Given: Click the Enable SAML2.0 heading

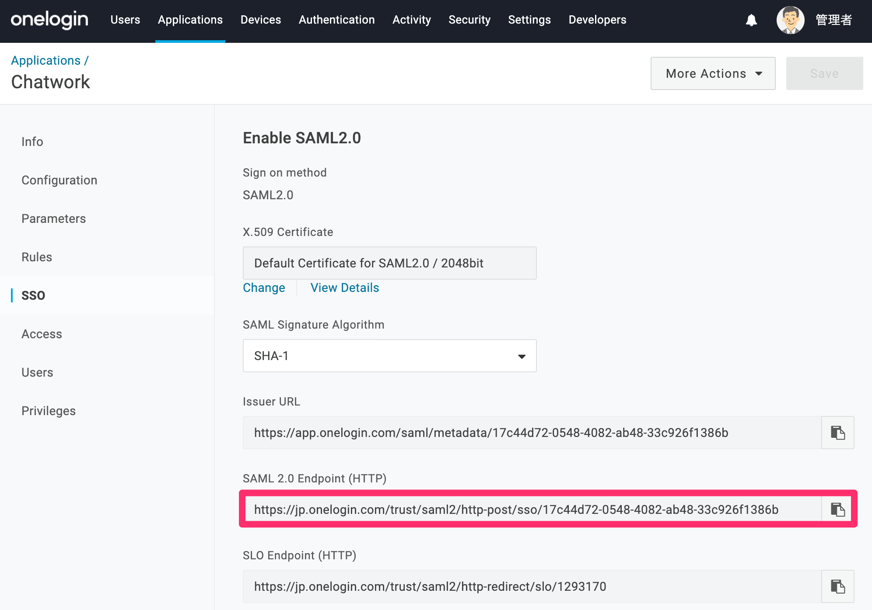Looking at the screenshot, I should pos(302,138).
